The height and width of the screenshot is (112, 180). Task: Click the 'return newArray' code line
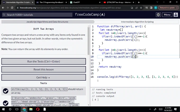tap(110, 67)
